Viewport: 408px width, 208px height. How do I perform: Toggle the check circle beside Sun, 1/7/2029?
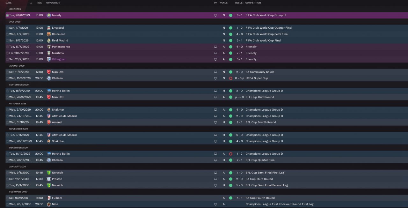click(x=7, y=28)
